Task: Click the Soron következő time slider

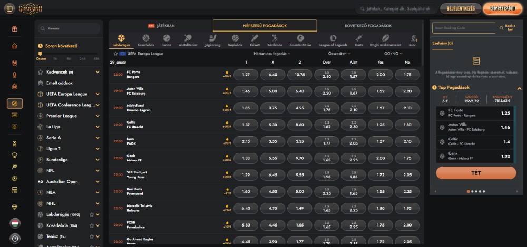Action: tap(67, 54)
